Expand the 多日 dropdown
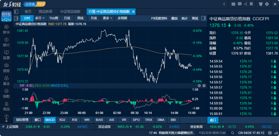This screenshot has width=279, height=136. tap(40, 18)
